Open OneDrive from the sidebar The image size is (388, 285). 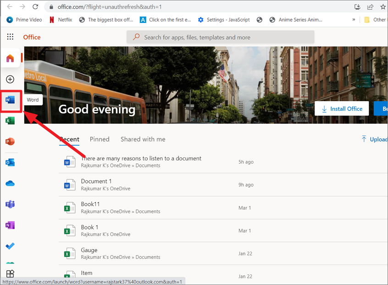point(10,183)
